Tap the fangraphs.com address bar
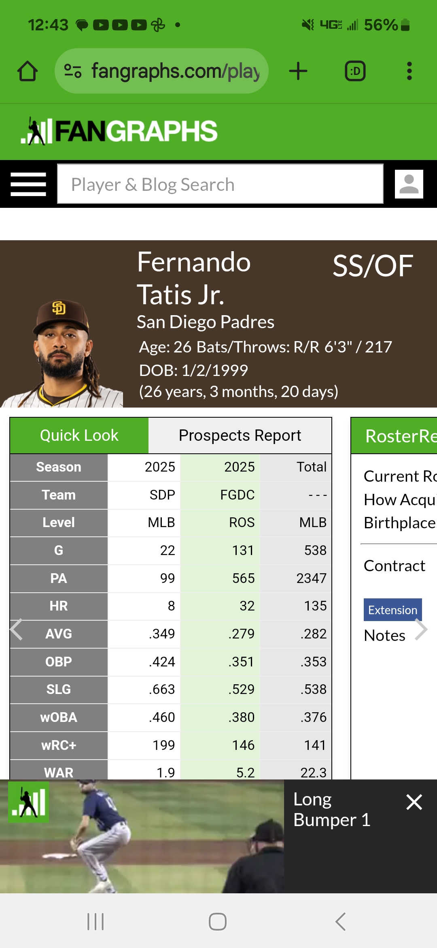 (x=161, y=71)
